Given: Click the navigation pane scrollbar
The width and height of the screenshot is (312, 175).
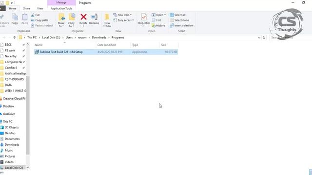Looking at the screenshot, I should tap(28, 115).
